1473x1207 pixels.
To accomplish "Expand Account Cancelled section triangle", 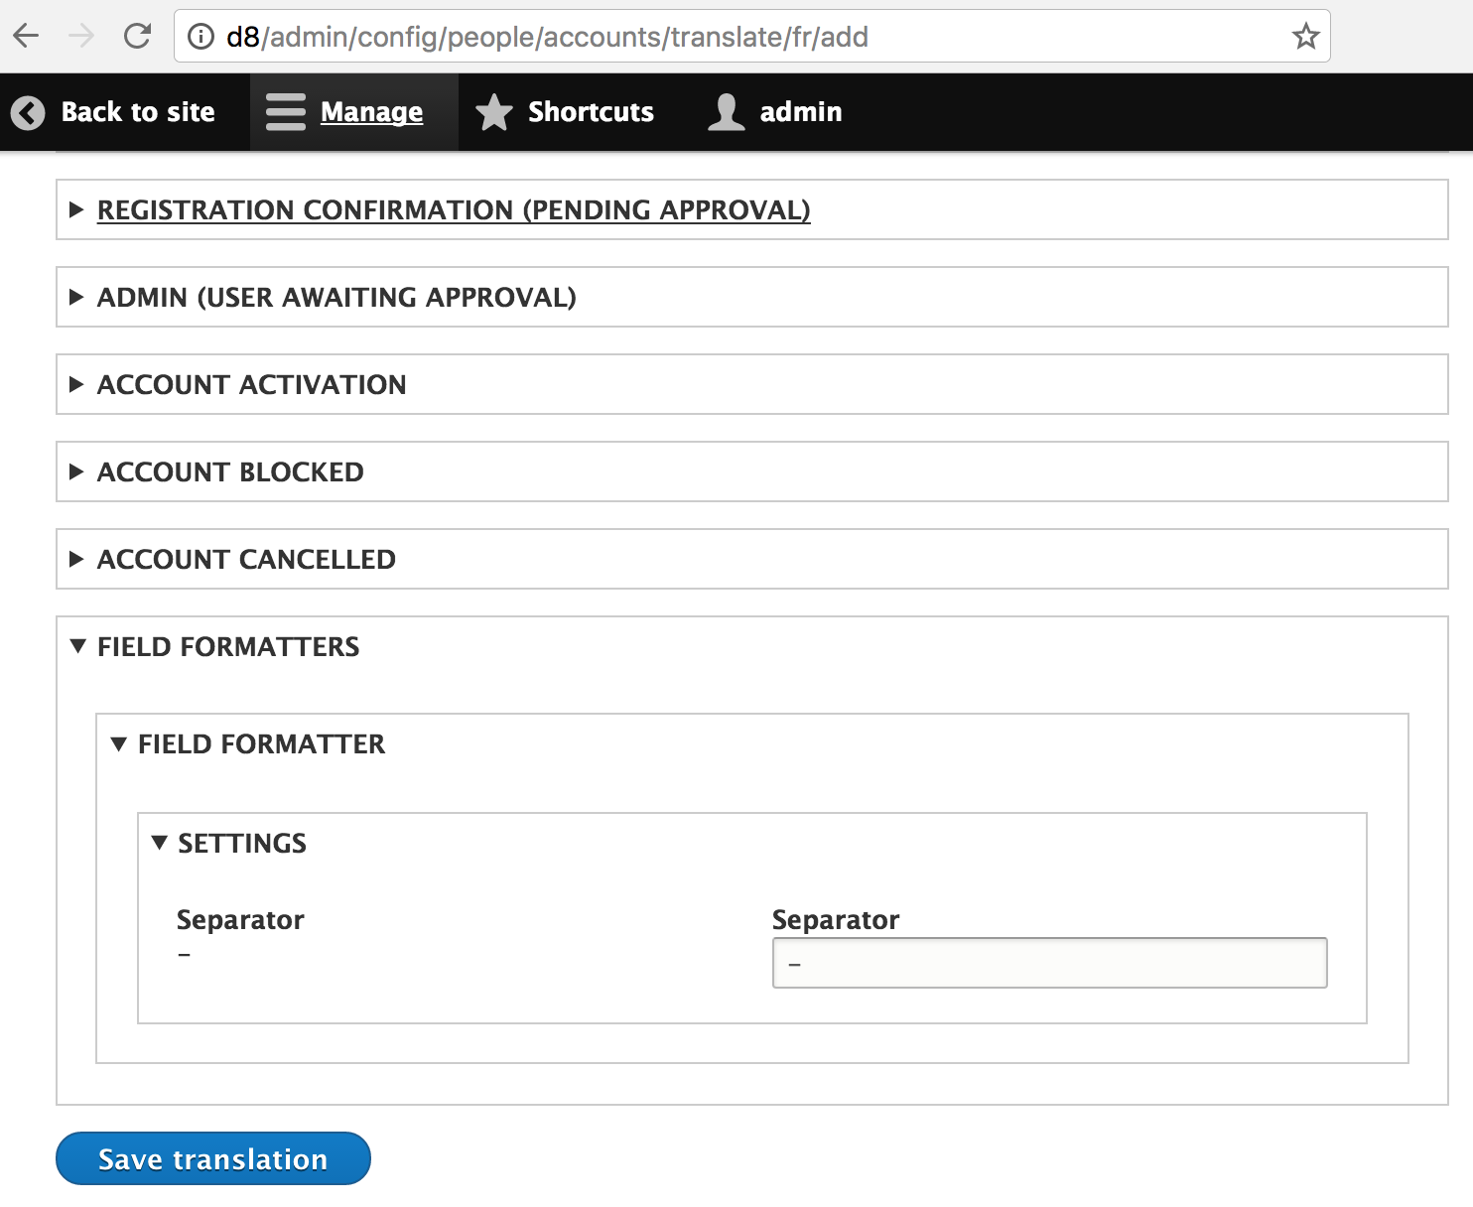I will [76, 559].
